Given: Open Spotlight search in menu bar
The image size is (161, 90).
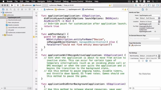Looking at the screenshot, I should (153, 1).
